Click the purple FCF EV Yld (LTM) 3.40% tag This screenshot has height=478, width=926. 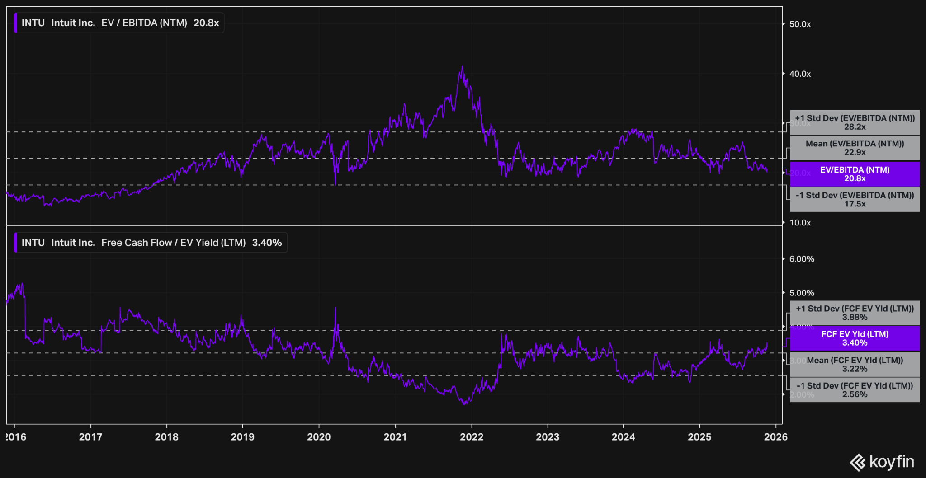[x=855, y=338]
